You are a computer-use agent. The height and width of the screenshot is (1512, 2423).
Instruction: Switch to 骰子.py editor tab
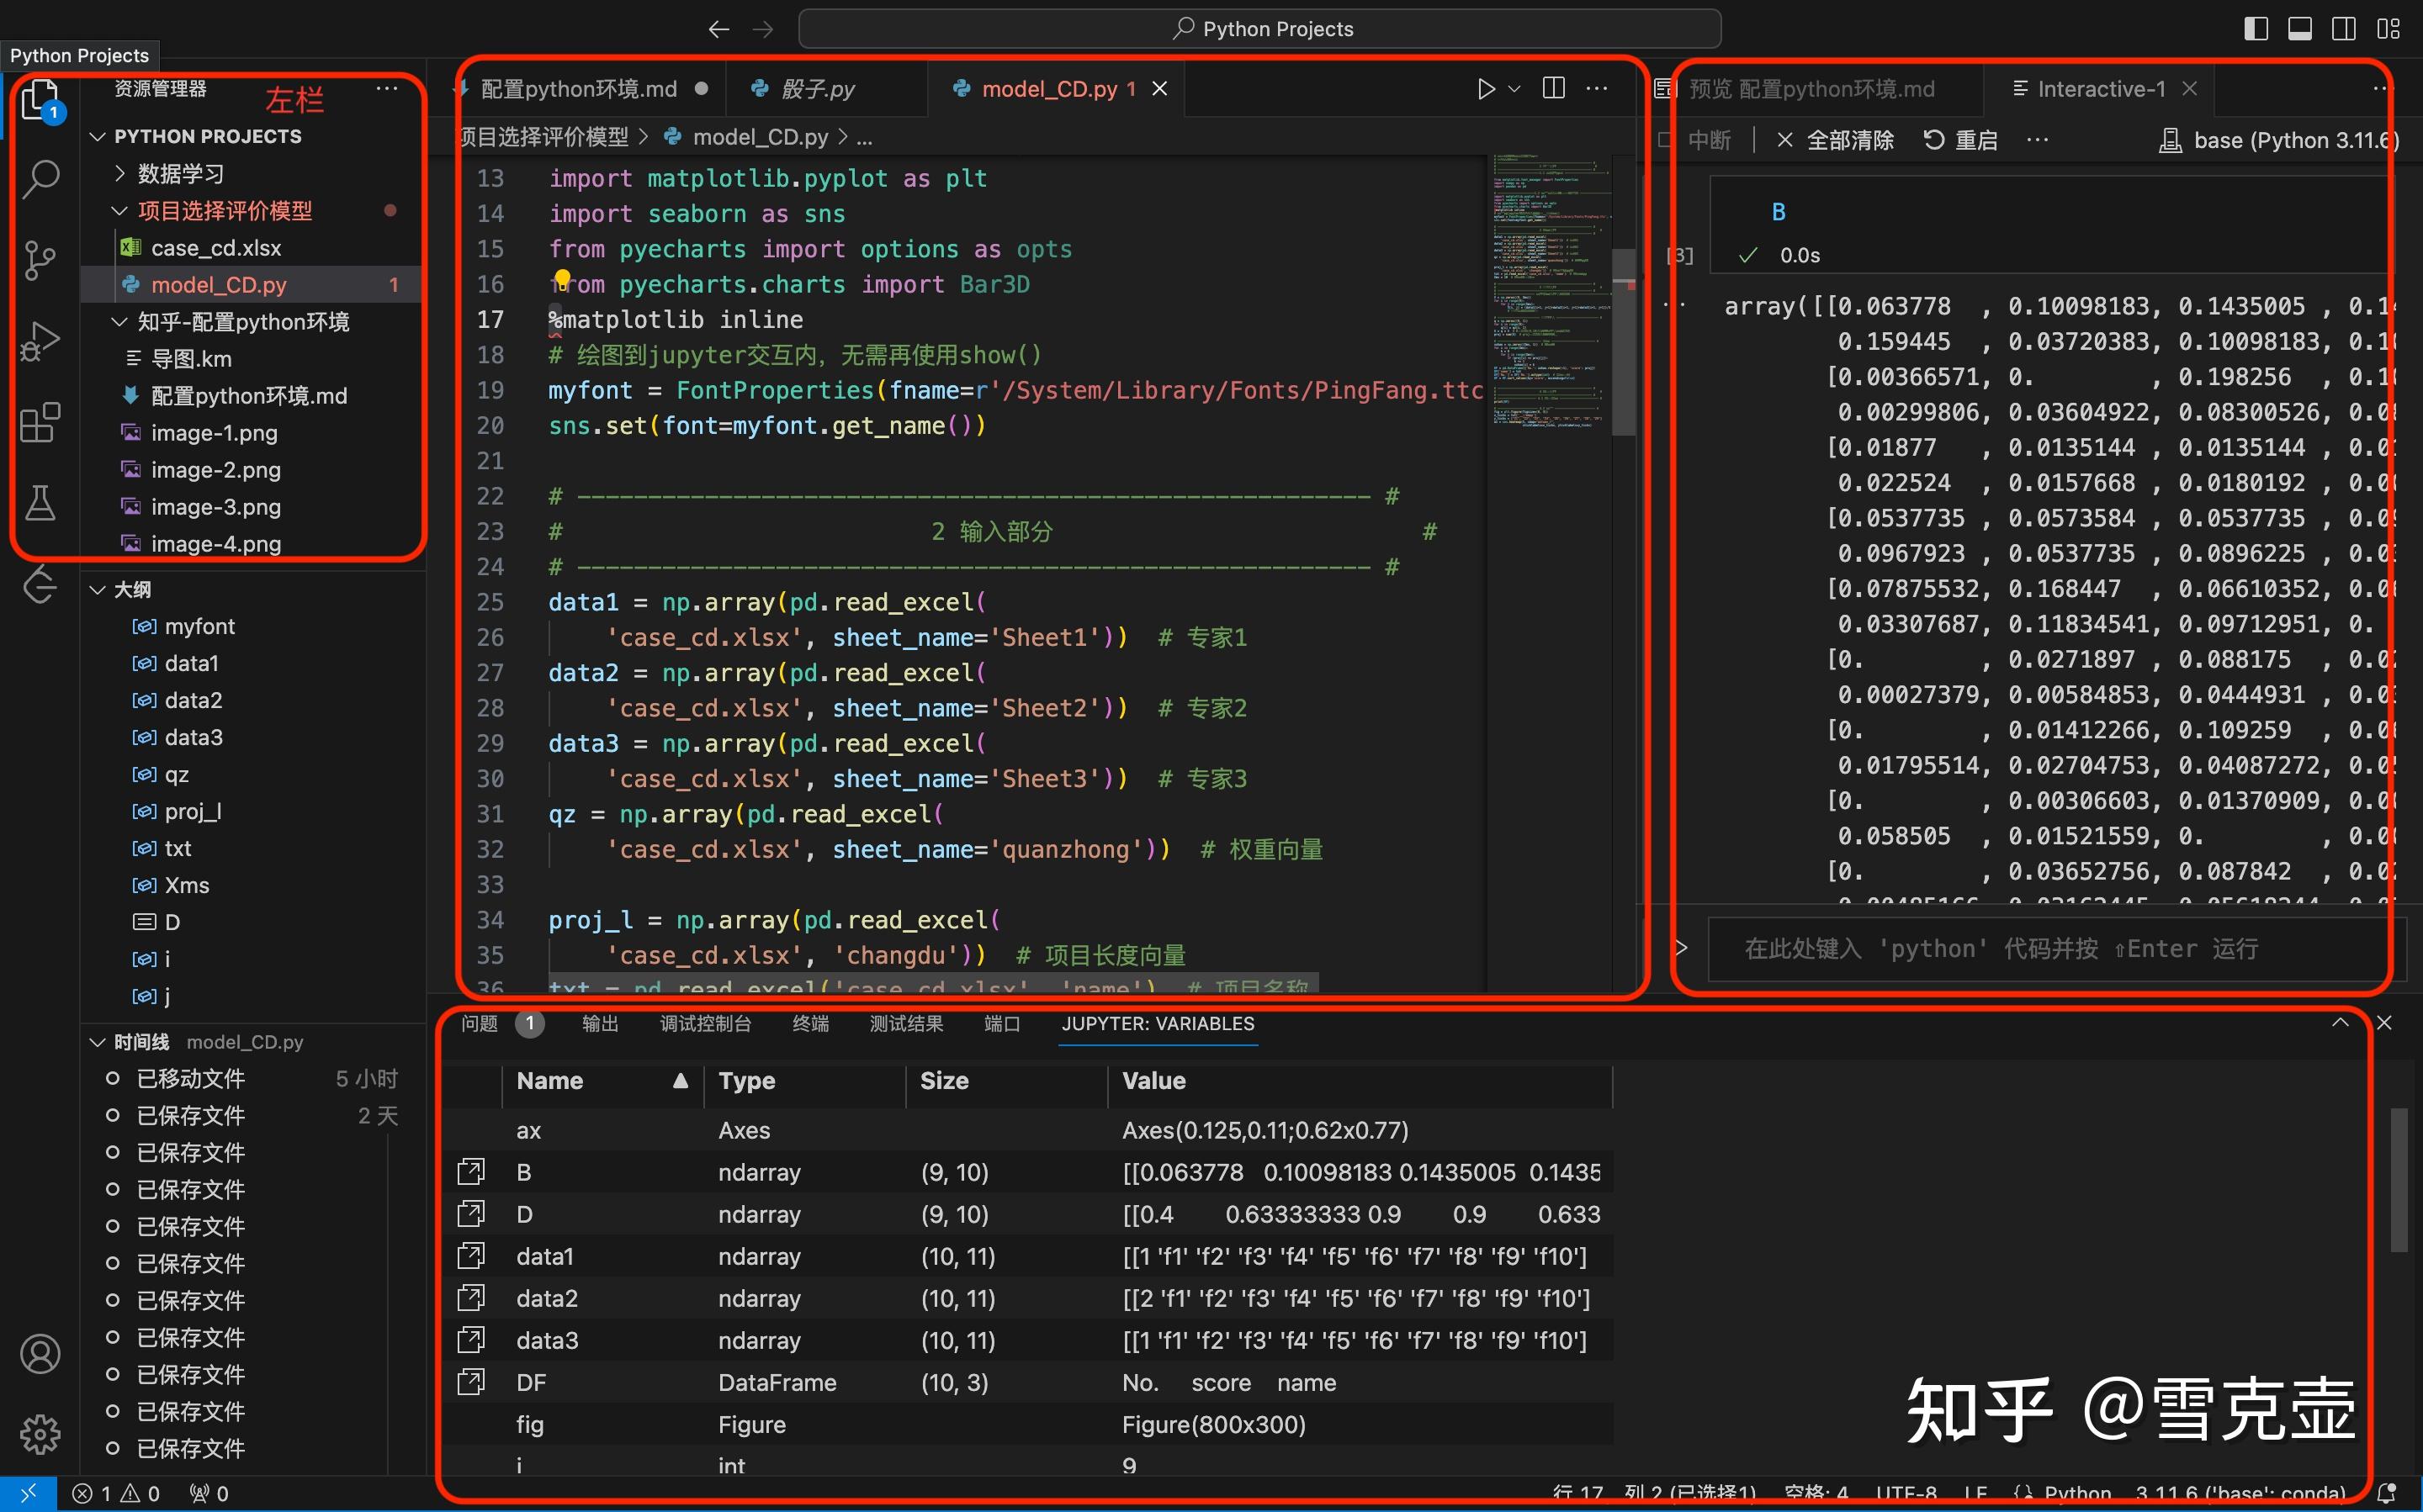817,89
